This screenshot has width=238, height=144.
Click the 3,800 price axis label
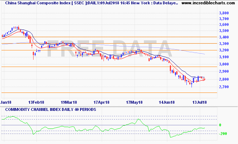[224, 13]
